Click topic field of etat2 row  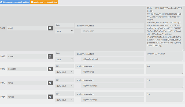click(110, 26)
